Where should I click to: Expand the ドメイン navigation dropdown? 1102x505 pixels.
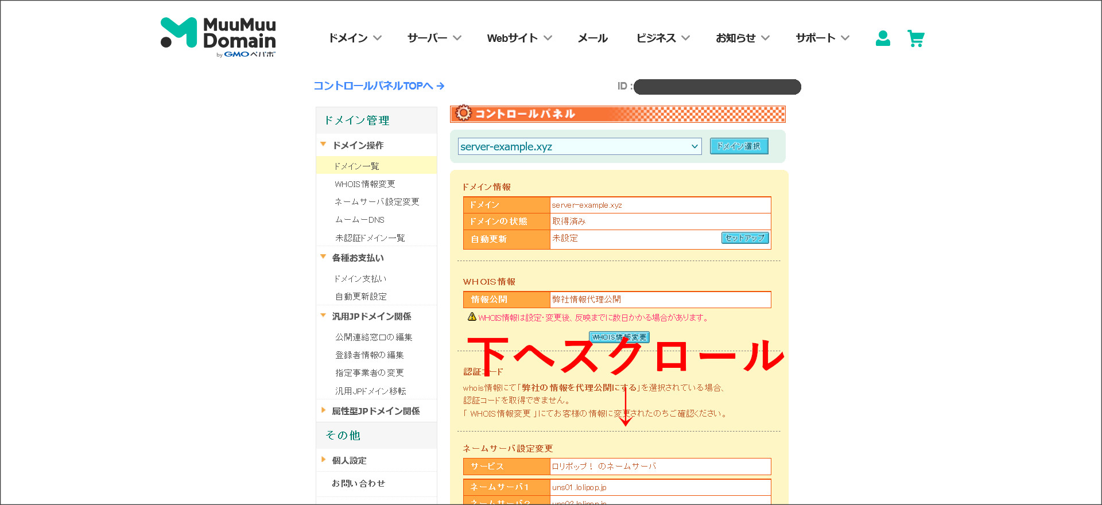355,38
